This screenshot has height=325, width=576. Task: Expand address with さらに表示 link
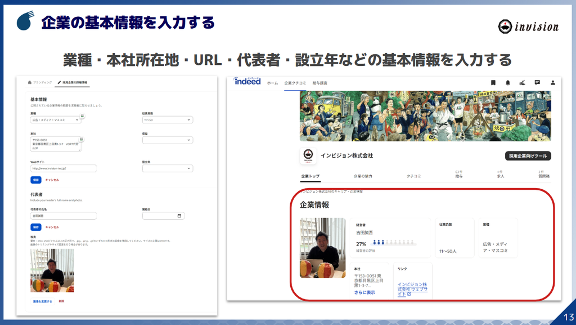364,293
